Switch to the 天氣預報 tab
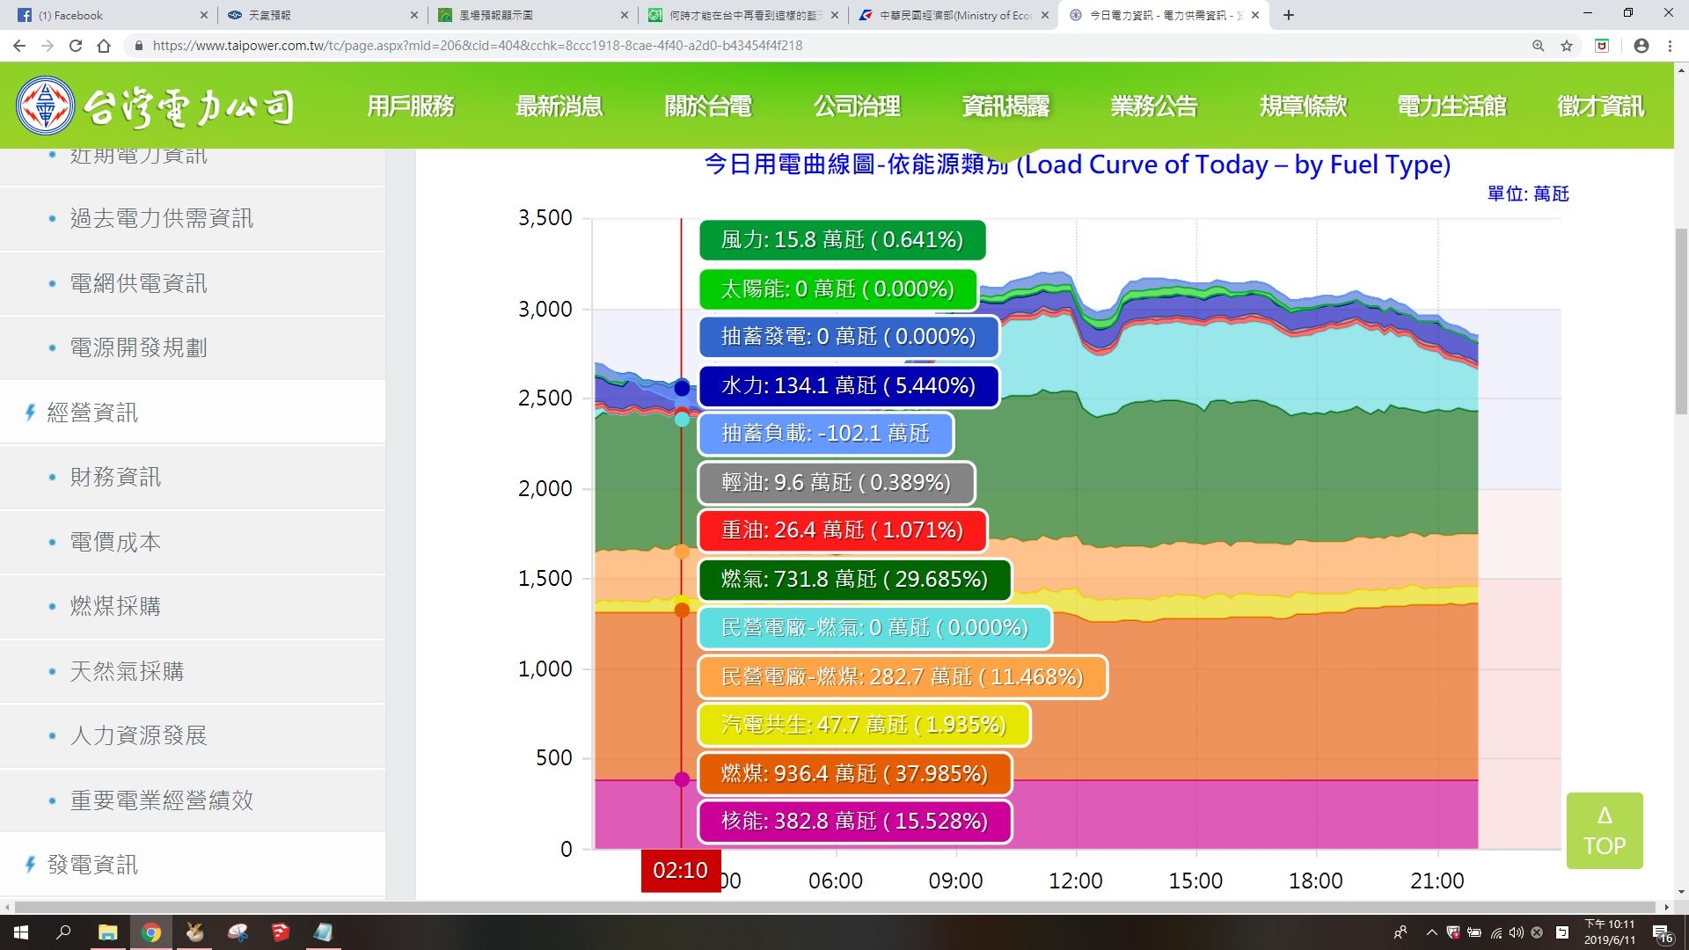This screenshot has height=950, width=1689. [321, 15]
